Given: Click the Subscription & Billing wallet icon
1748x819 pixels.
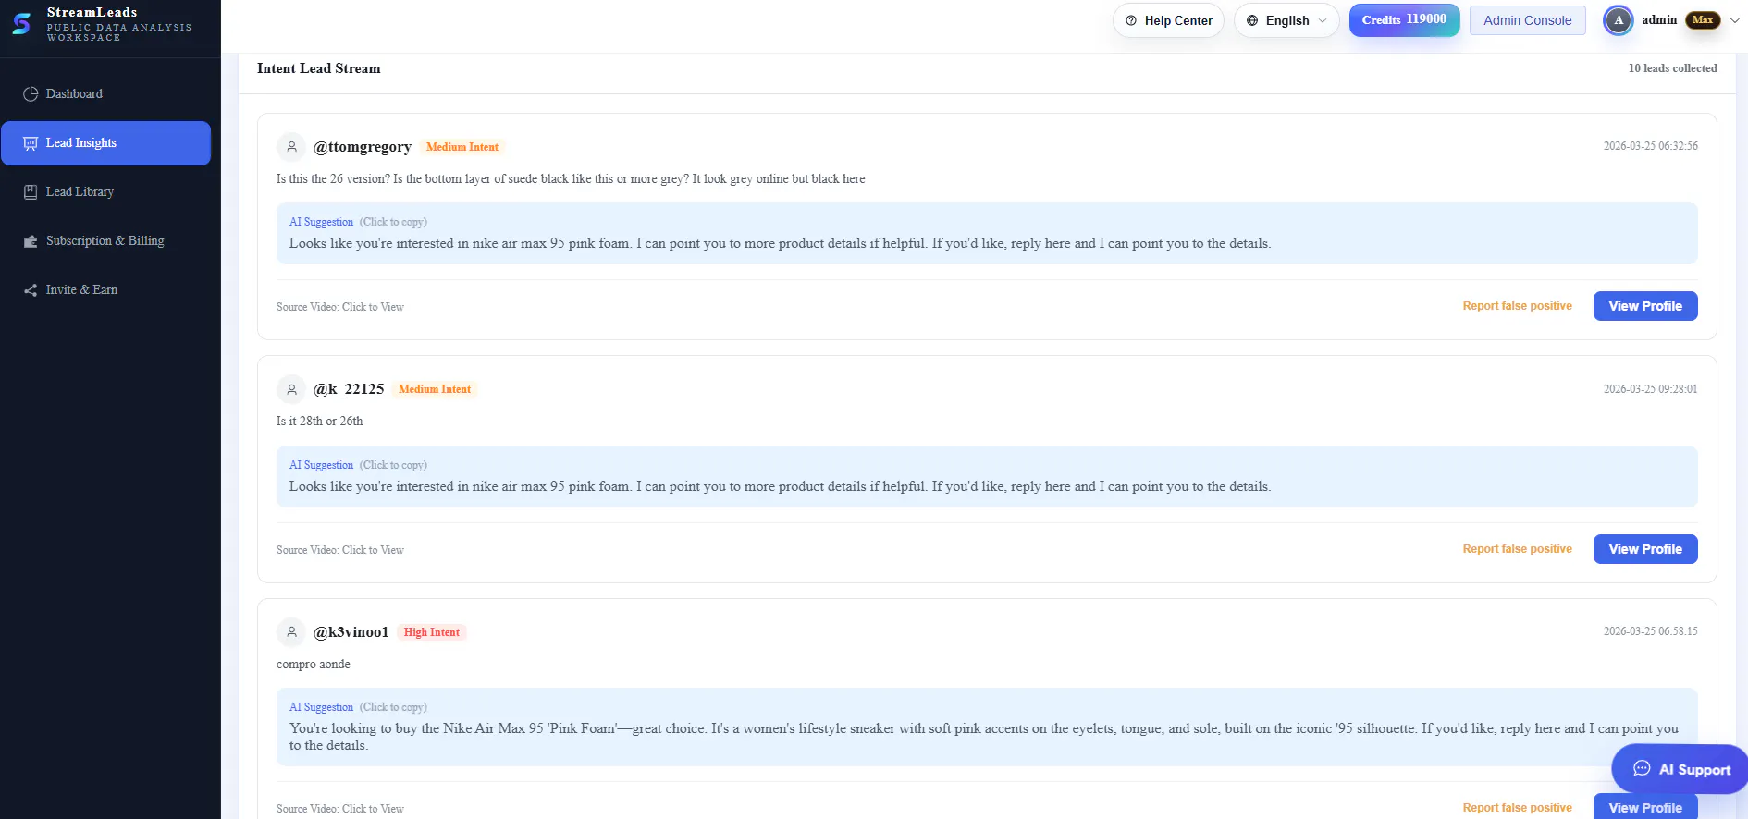Looking at the screenshot, I should (31, 241).
